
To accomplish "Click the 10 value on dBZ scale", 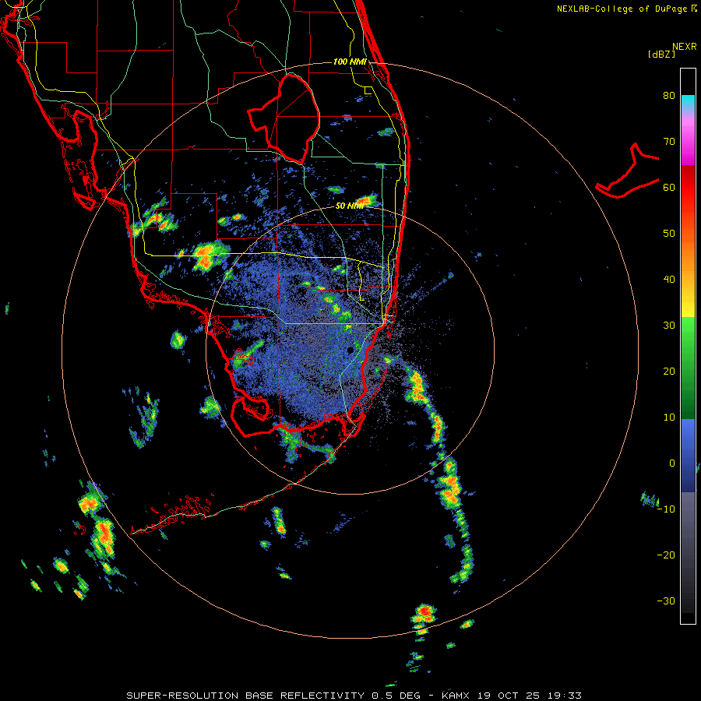I will coord(669,417).
